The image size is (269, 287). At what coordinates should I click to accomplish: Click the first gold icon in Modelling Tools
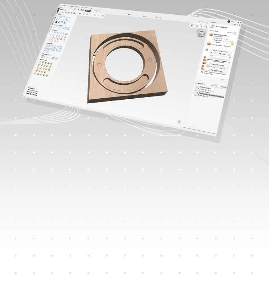[40, 62]
